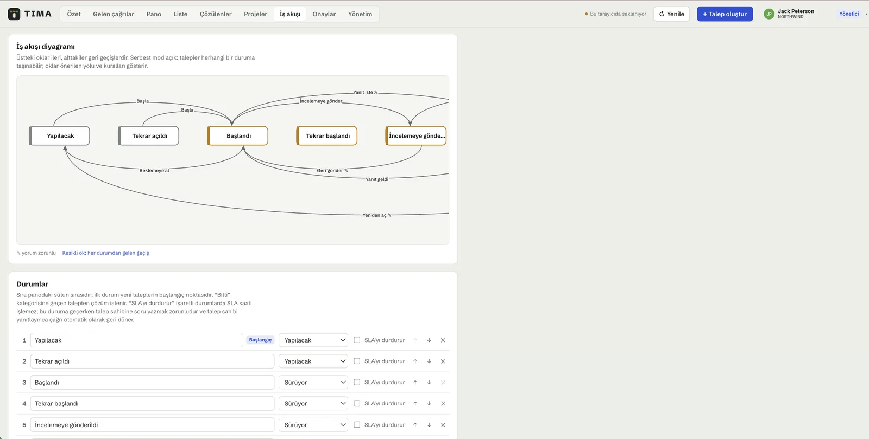Open category dropdown for Tekrar başlandı
This screenshot has width=869, height=439.
[313, 404]
